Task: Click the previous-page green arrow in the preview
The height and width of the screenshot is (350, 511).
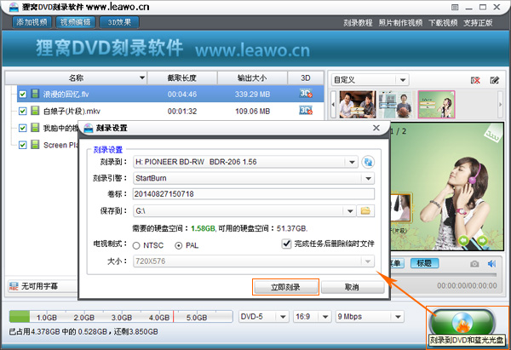Action: click(463, 241)
